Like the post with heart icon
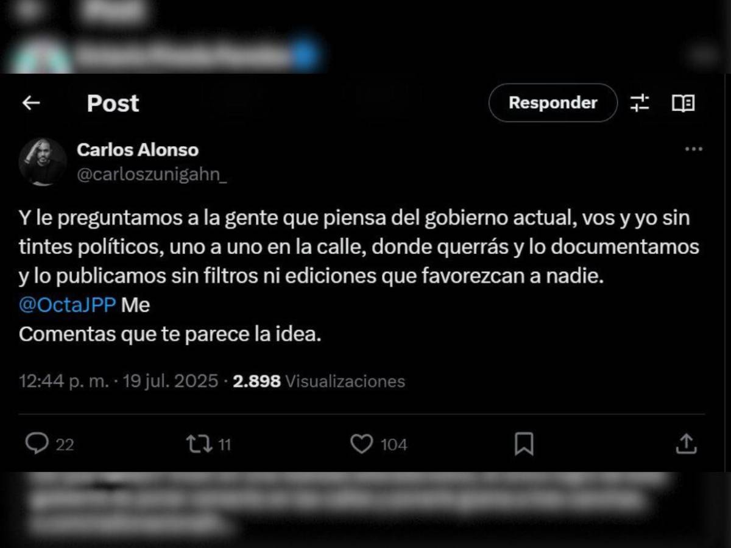The width and height of the screenshot is (731, 548). point(362,444)
